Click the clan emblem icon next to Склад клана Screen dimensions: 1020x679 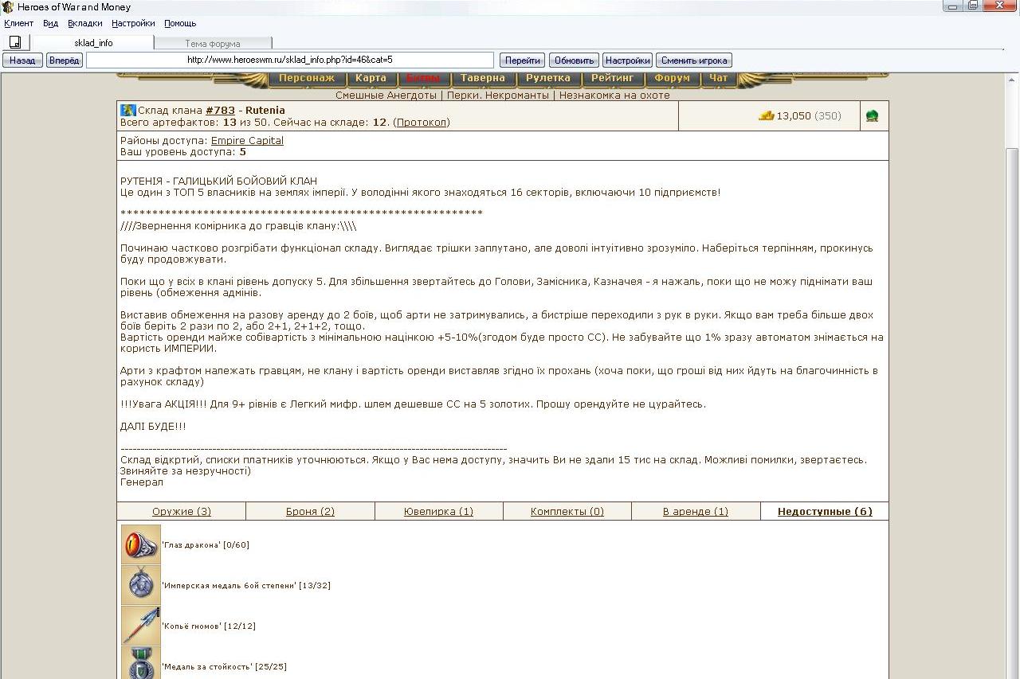(128, 111)
